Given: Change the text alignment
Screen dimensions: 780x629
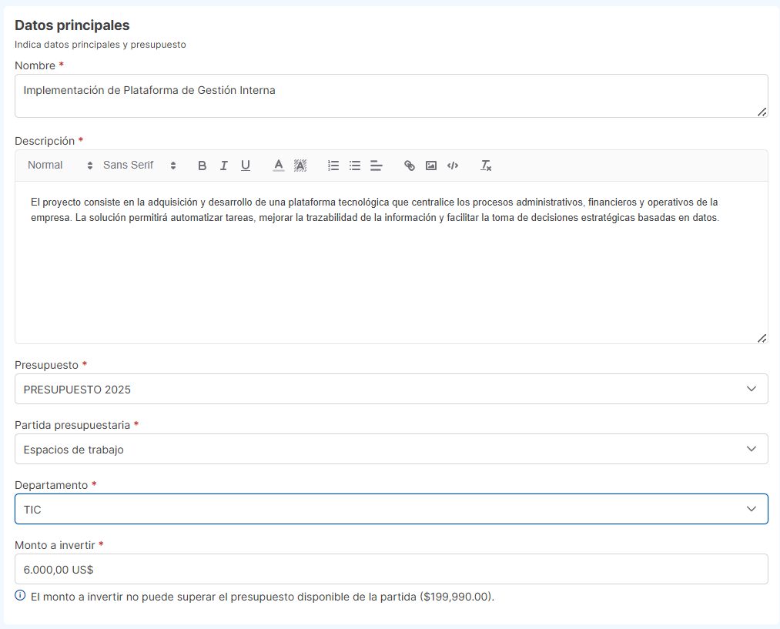Looking at the screenshot, I should [376, 165].
